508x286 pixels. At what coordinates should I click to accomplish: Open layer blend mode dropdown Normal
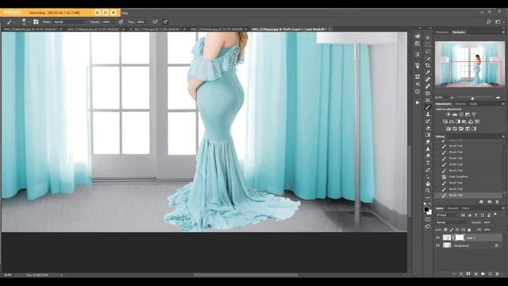click(x=452, y=222)
